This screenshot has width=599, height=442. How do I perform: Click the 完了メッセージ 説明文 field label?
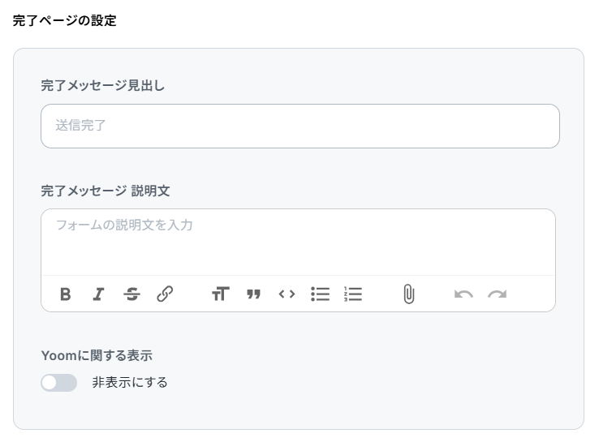(106, 191)
